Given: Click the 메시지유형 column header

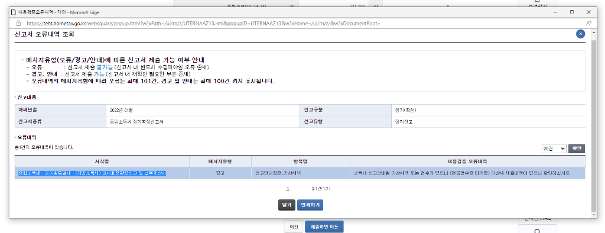Looking at the screenshot, I should click(220, 161).
